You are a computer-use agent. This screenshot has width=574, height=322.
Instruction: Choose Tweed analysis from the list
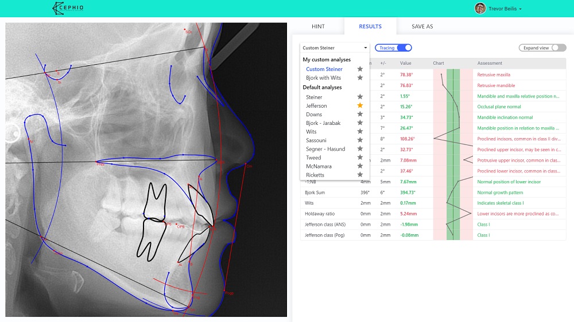click(313, 158)
